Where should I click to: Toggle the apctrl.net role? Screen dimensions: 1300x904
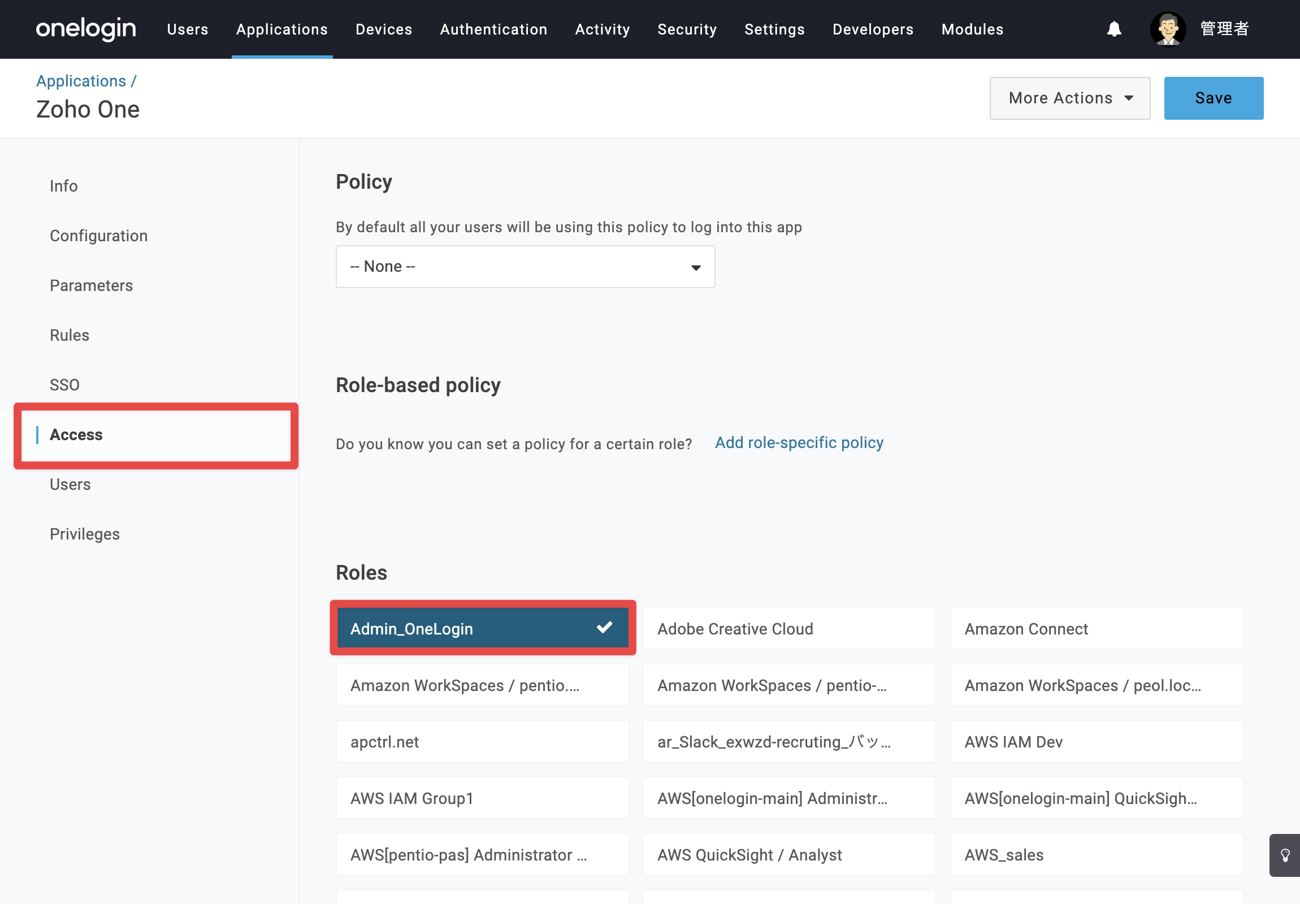(482, 741)
